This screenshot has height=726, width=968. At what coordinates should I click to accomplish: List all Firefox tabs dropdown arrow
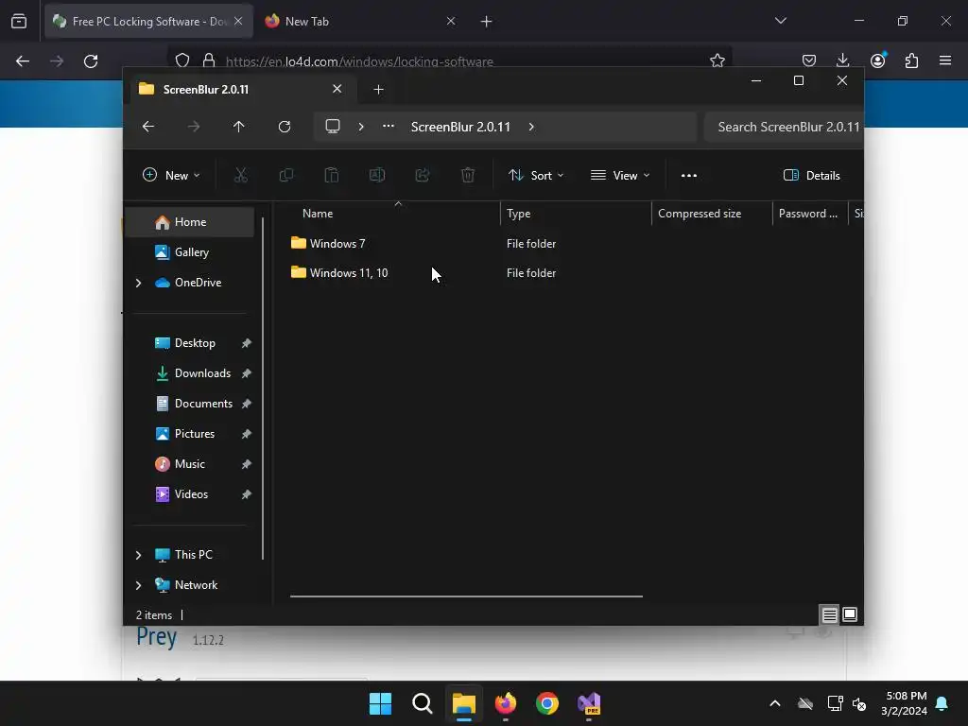pos(781,21)
